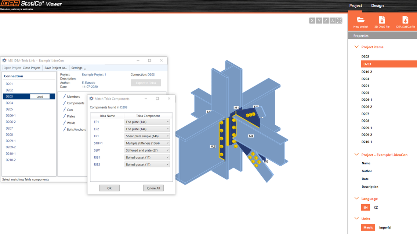The width and height of the screenshot is (417, 234).
Task: Open RIB1 Bolted gusset dropdown
Action: coord(147,157)
